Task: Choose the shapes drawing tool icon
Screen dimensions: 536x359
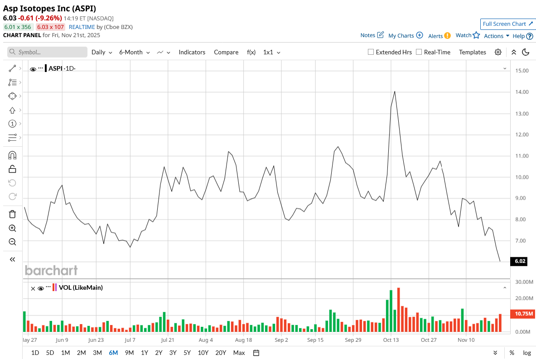Action: pyautogui.click(x=12, y=96)
